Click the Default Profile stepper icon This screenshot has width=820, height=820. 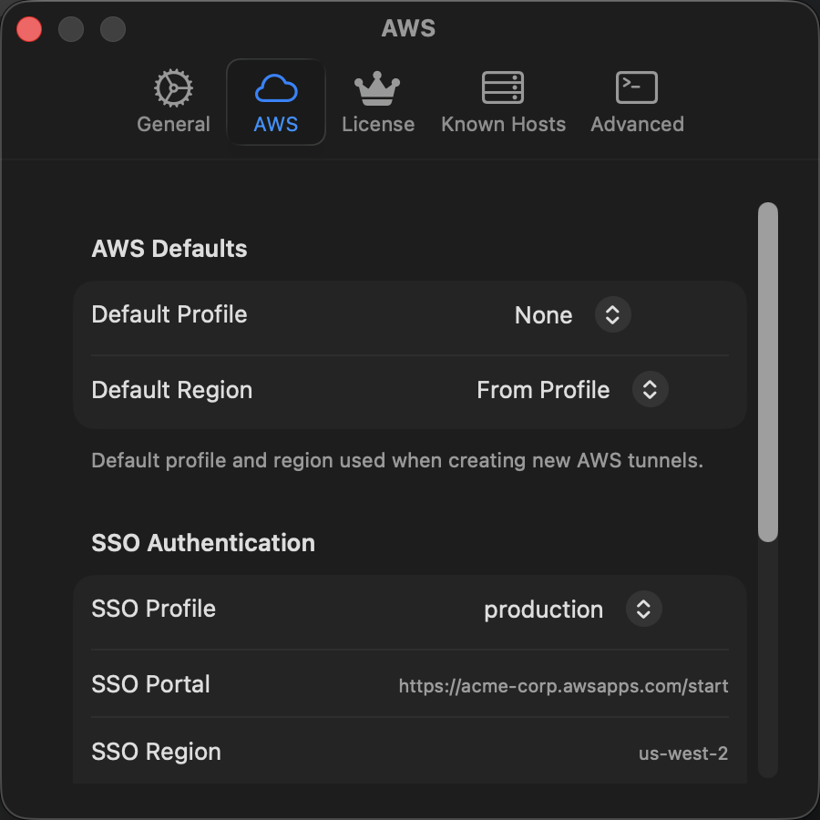[612, 314]
